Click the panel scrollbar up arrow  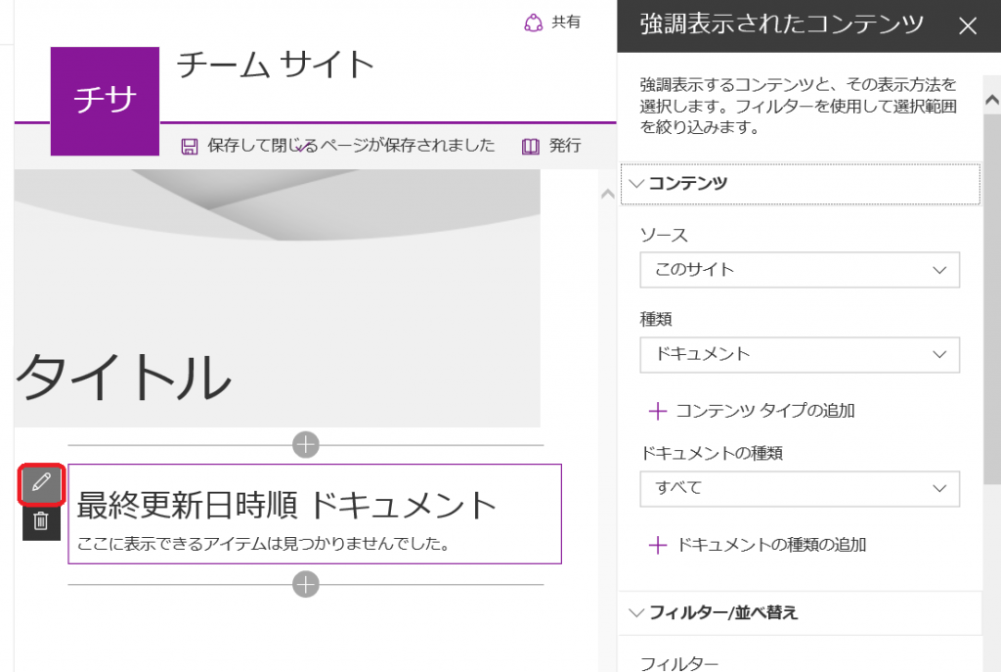tap(990, 98)
